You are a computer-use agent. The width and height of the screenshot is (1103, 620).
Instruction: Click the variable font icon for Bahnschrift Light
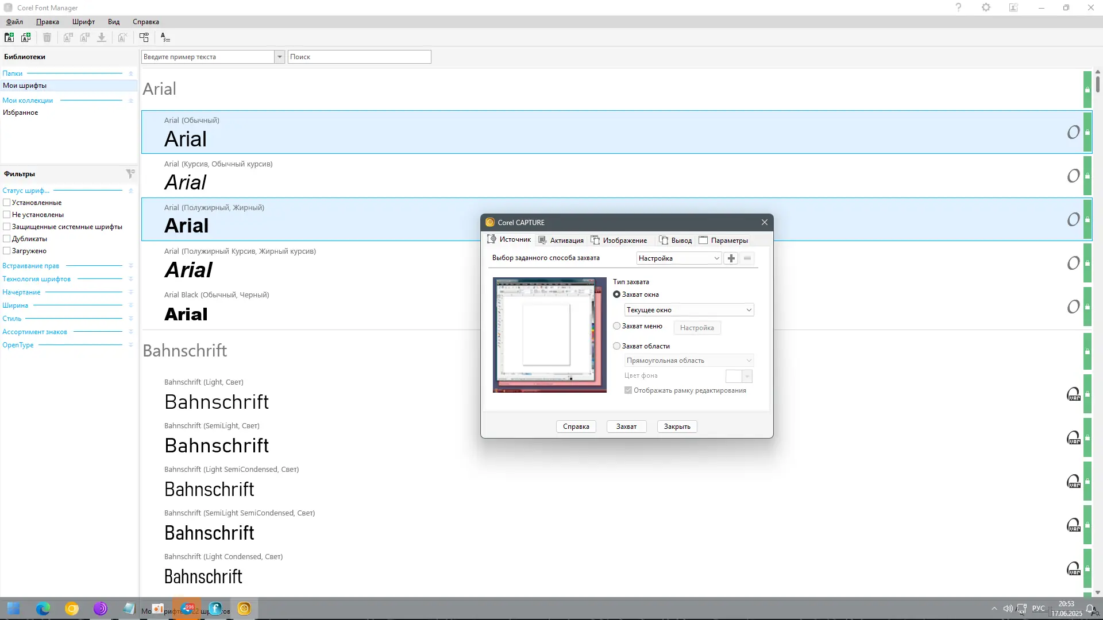click(x=1073, y=394)
